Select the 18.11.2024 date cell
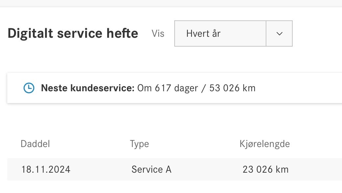 (46, 169)
